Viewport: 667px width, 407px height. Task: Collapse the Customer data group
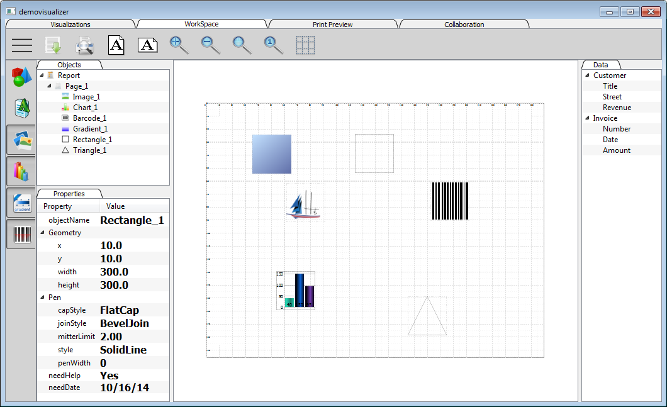(x=586, y=75)
